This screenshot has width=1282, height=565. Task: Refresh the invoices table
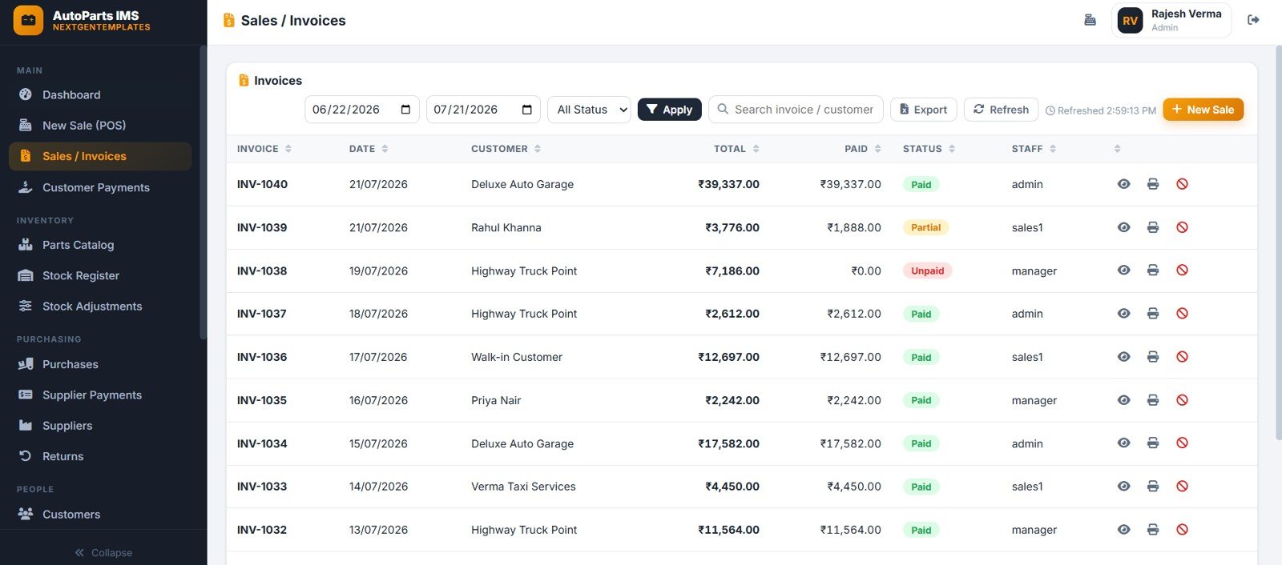(1001, 110)
